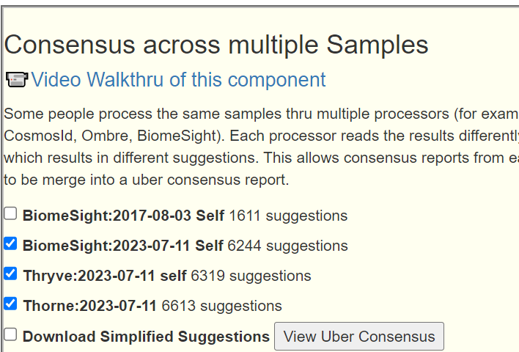Click the Consensus across multiple Samples heading
Image resolution: width=519 pixels, height=352 pixels.
[216, 45]
